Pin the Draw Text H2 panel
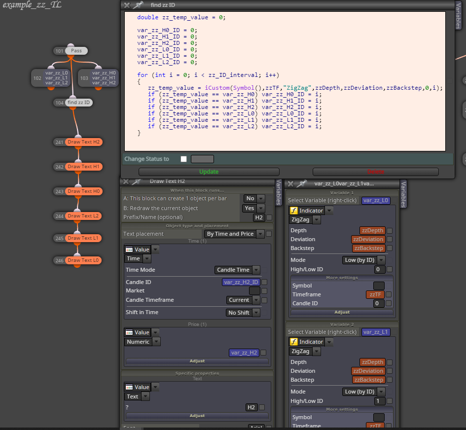 [136, 181]
